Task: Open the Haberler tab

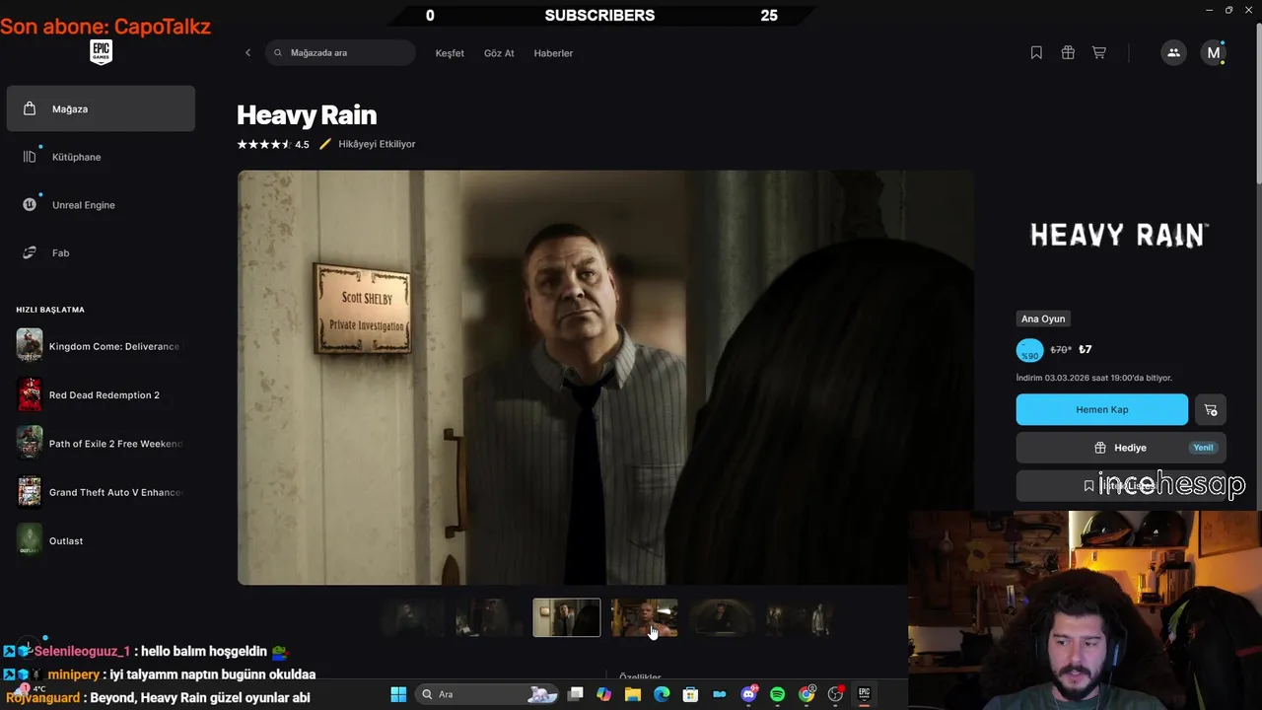Action: (553, 53)
